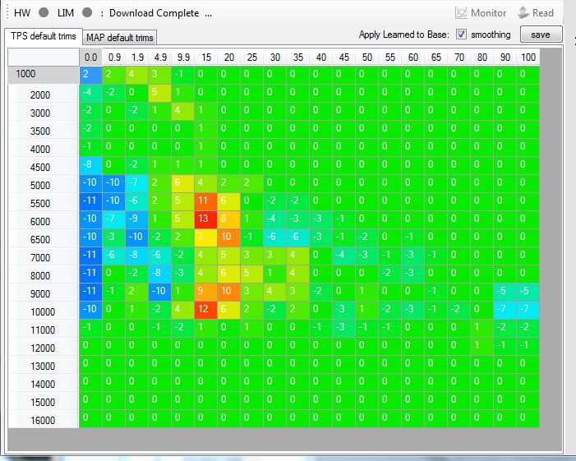Click cell -8 in row 4500

point(90,165)
